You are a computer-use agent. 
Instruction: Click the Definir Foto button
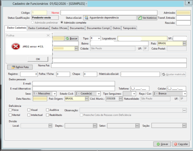point(20,67)
